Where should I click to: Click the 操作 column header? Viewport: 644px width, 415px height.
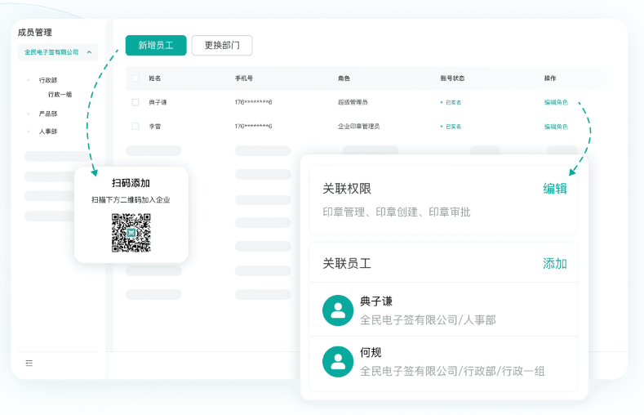(x=550, y=78)
